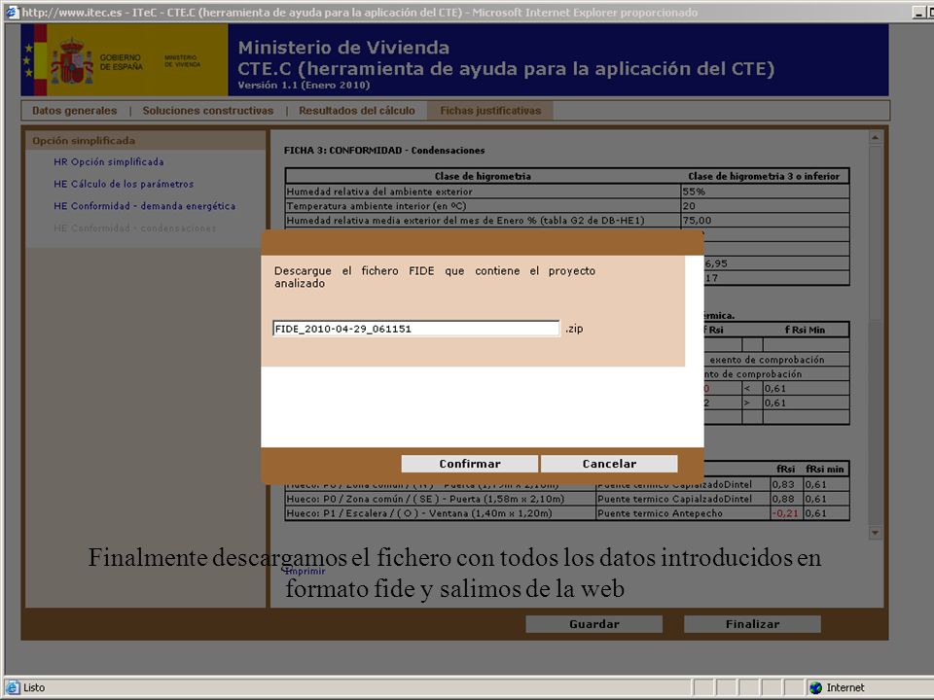This screenshot has height=700, width=934.
Task: Click the 'Humedad relativa del ambiente exterior' row
Action: [567, 192]
